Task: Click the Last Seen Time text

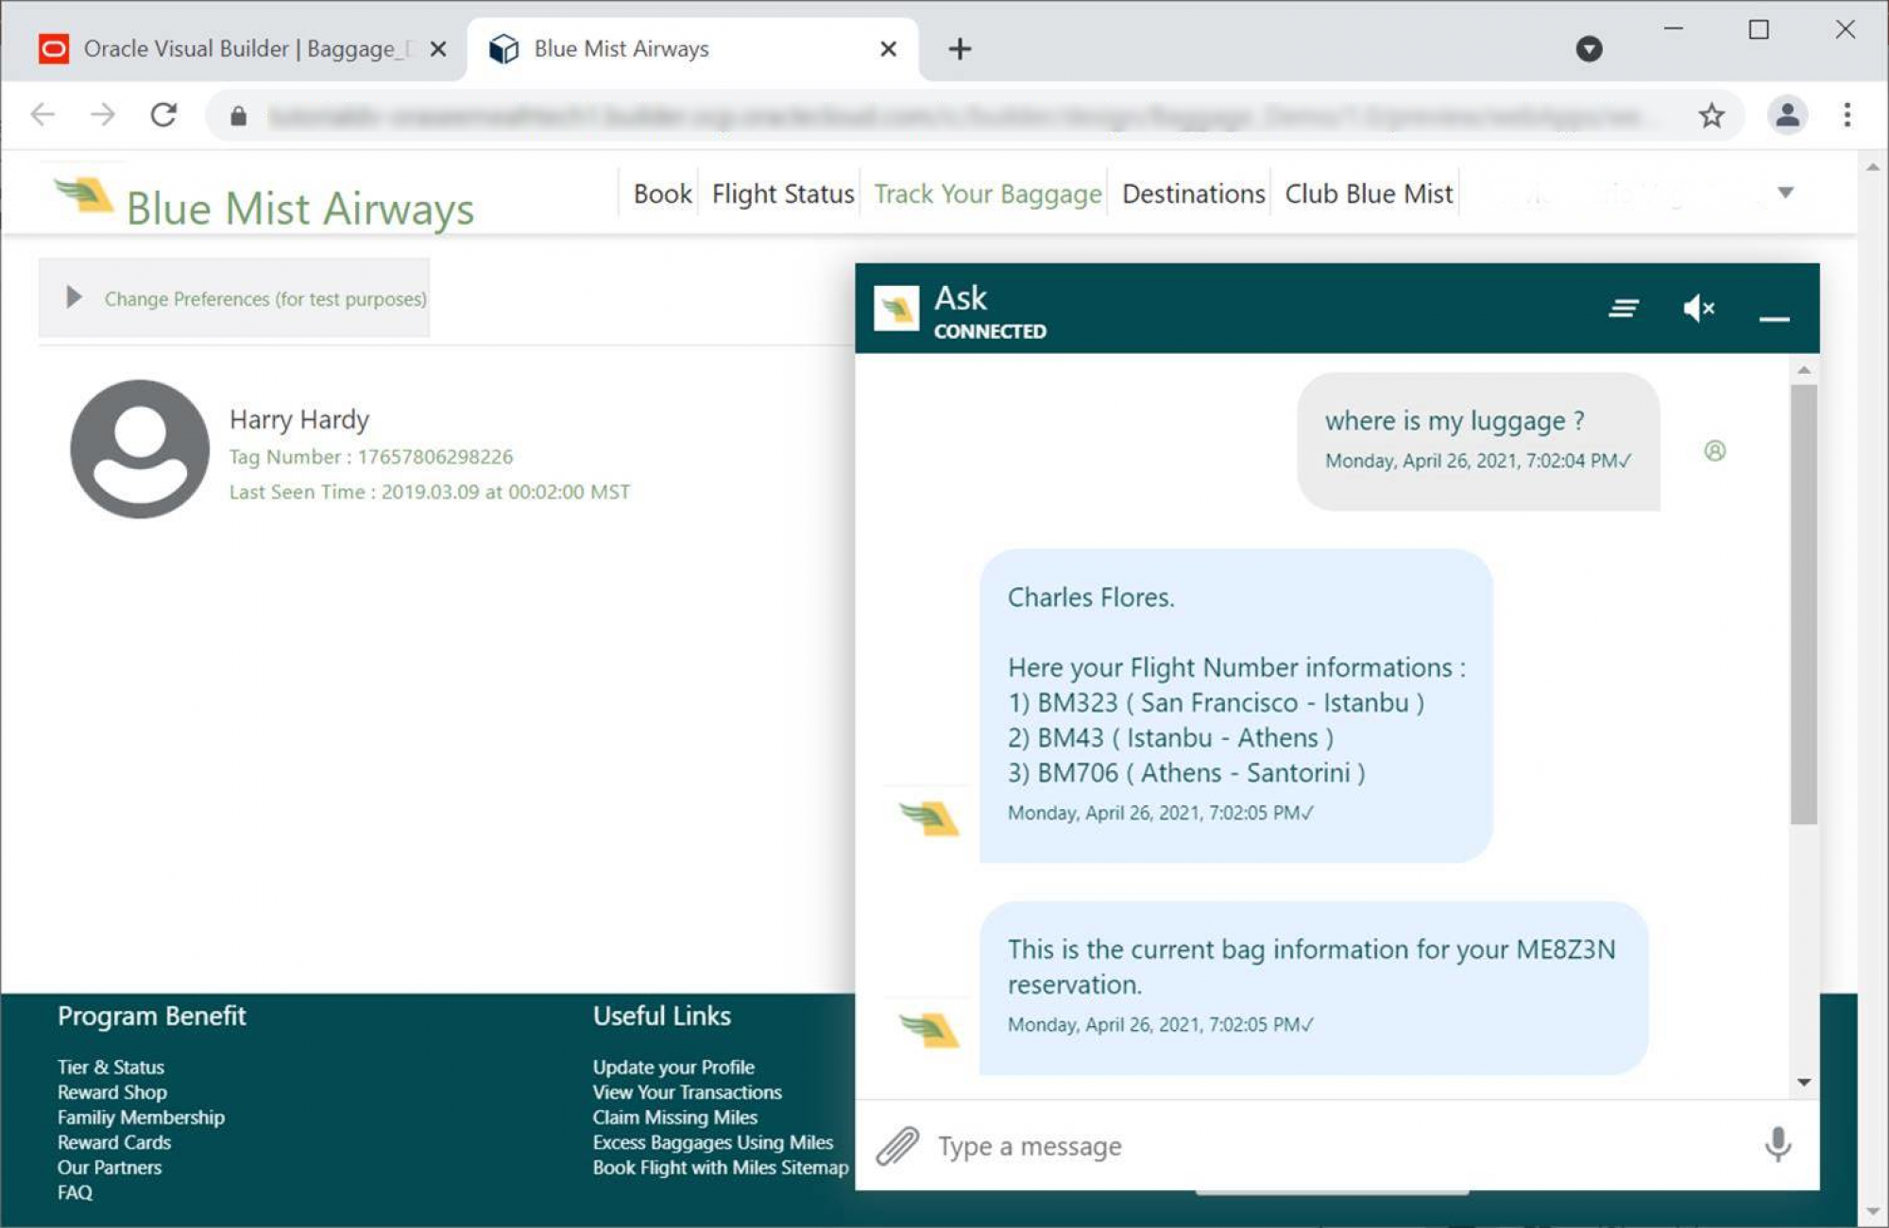Action: click(x=430, y=492)
